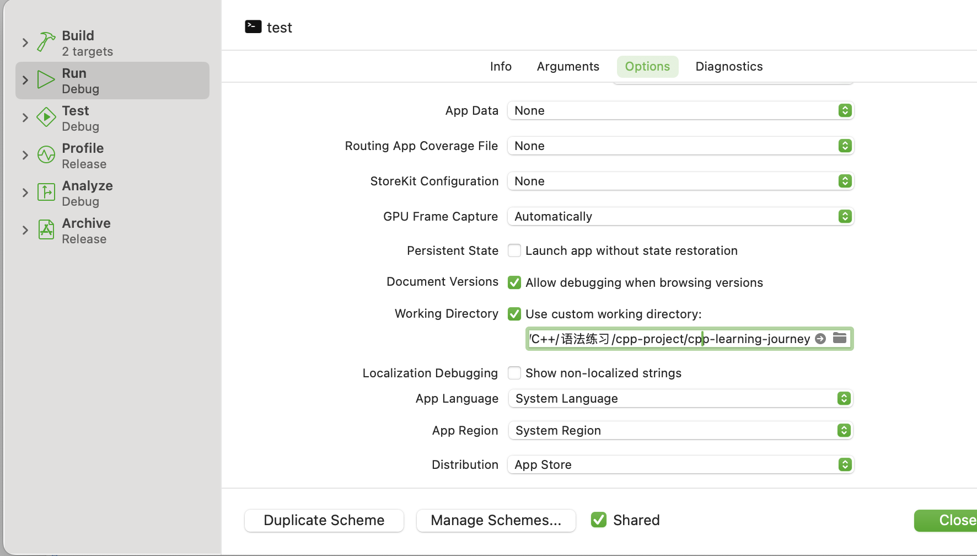Open the Distribution dropdown
This screenshot has width=977, height=556.
(680, 464)
